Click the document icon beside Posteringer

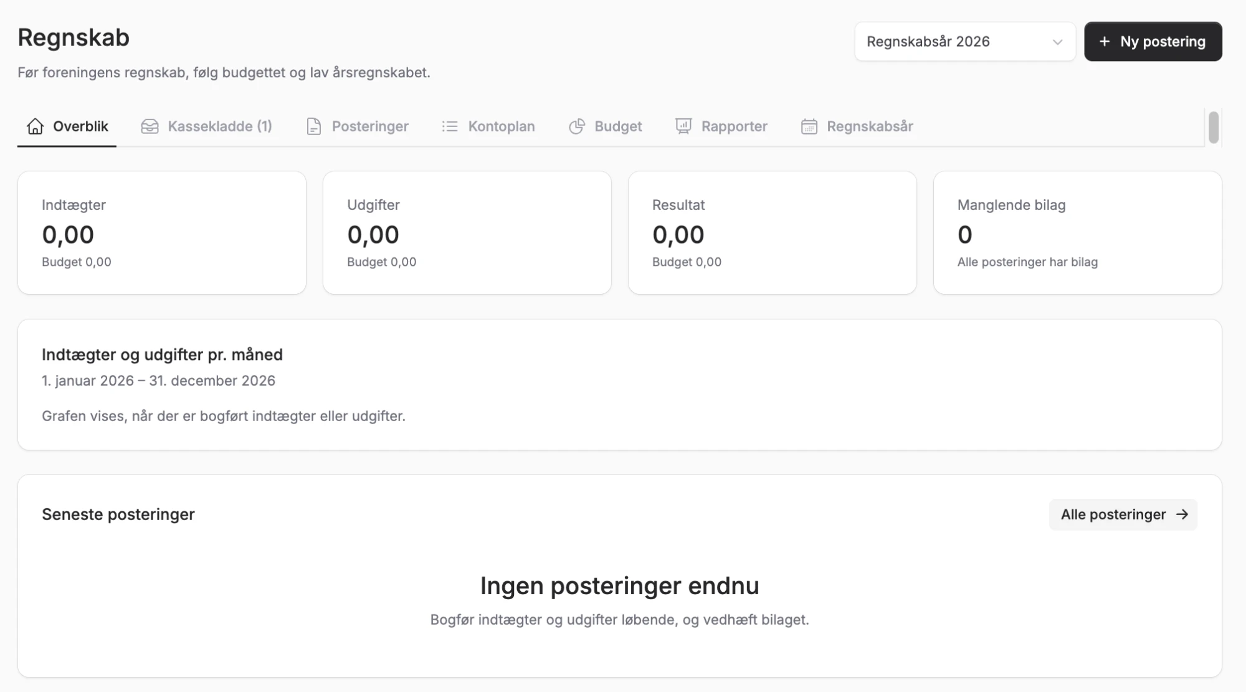click(314, 126)
